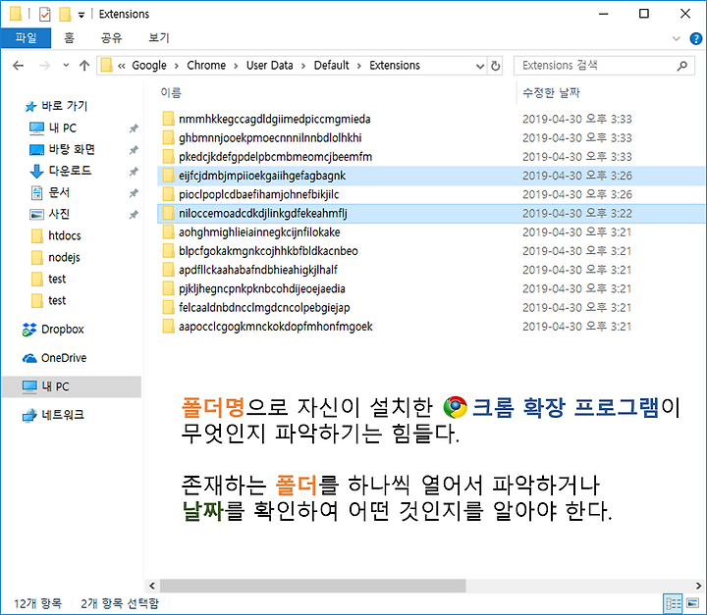Select folder aohghmighlieiainnegkcijnfilokake
Image resolution: width=707 pixels, height=615 pixels.
(259, 232)
